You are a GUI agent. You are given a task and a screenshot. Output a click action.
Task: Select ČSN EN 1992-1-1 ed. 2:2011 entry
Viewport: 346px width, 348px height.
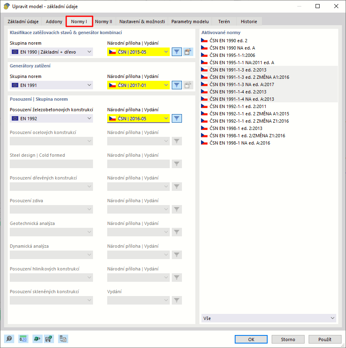coord(269,106)
